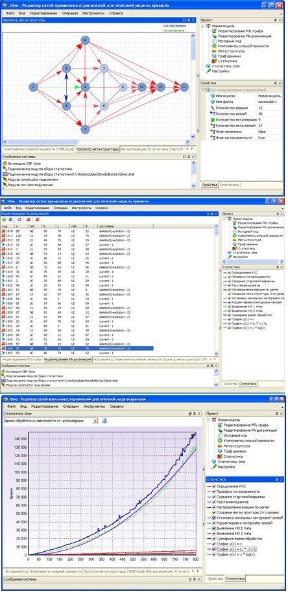Sort table by the код column header
The image size is (288, 592).
8,226
